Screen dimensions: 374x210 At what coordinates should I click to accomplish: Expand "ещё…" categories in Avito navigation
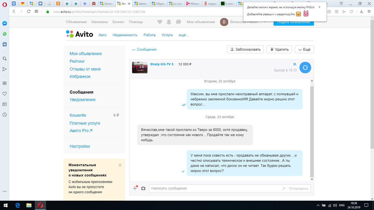pos(184,35)
